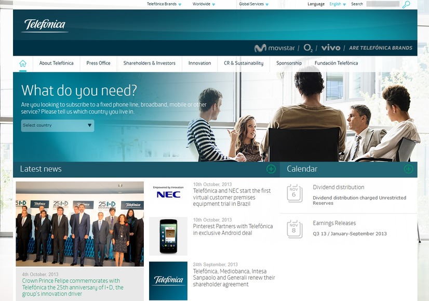
Task: Click the Nov 8 calendar icon
Action: [294, 229]
